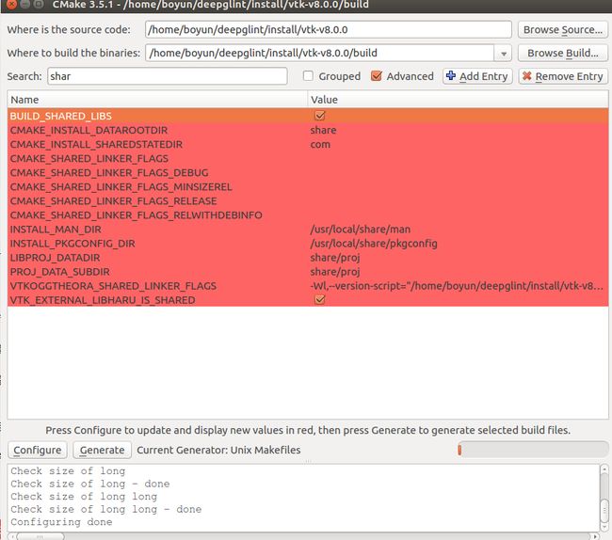The width and height of the screenshot is (612, 540).
Task: Click the output log vertical scrollbar
Action: [x=604, y=498]
